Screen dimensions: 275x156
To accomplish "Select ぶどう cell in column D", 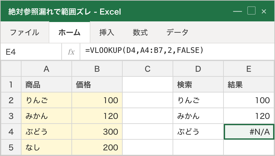I will [x=198, y=131].
